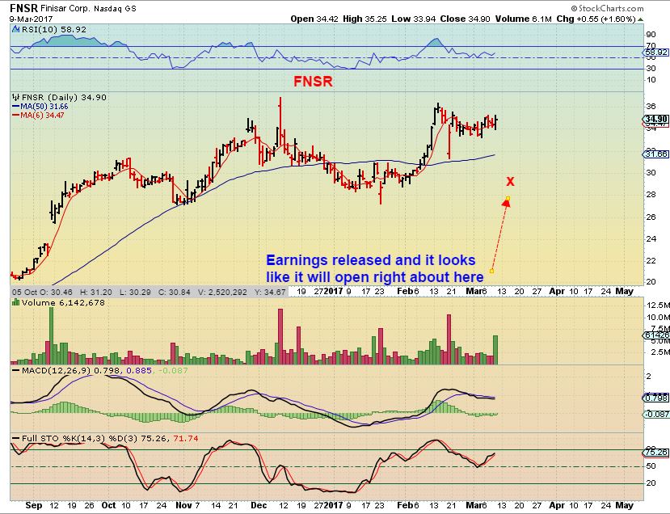The width and height of the screenshot is (670, 514).
Task: Click the RSI area icon beside RSI(10)
Action: [16, 29]
